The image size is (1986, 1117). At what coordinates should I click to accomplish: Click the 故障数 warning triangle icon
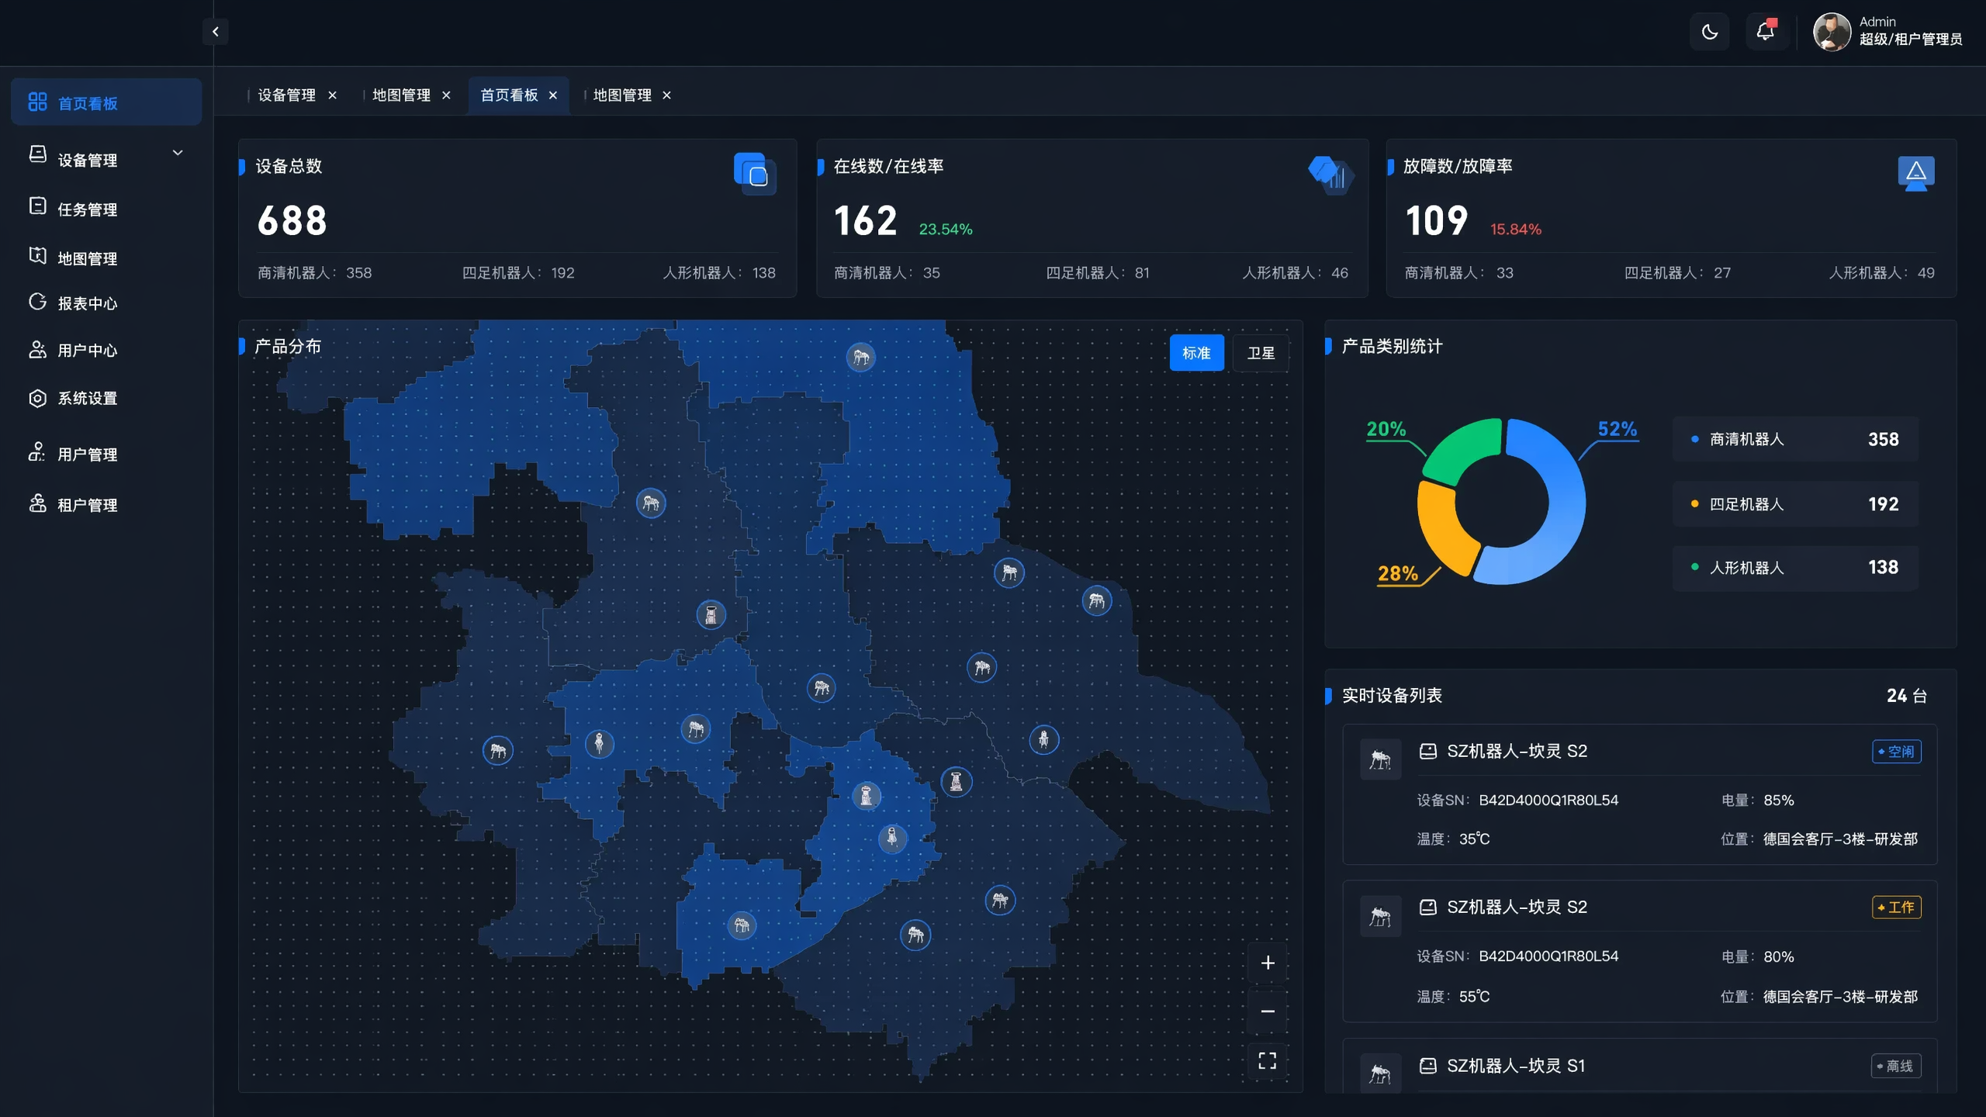click(x=1916, y=172)
